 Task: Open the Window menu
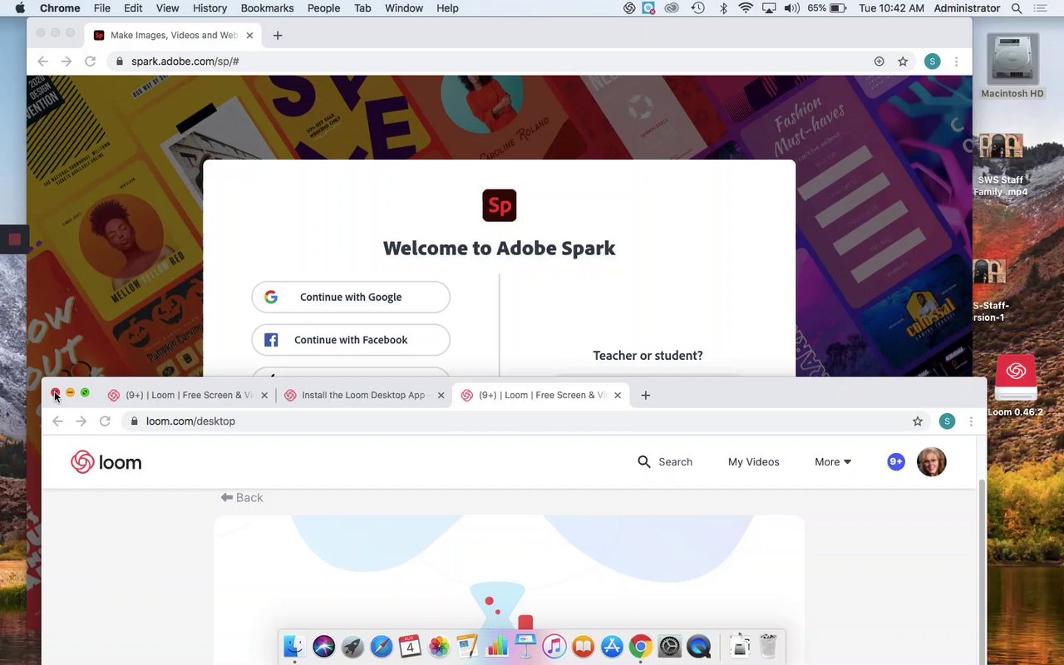click(x=404, y=8)
